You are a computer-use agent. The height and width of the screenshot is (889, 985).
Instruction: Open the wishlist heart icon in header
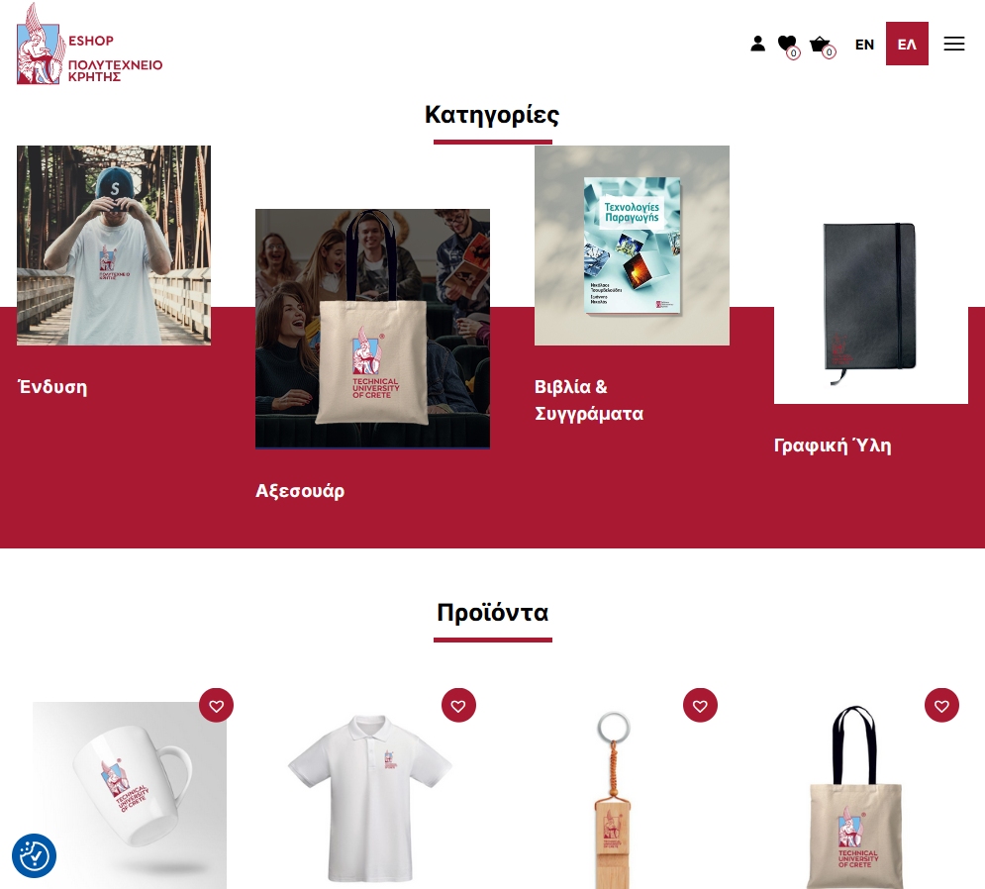(x=788, y=46)
